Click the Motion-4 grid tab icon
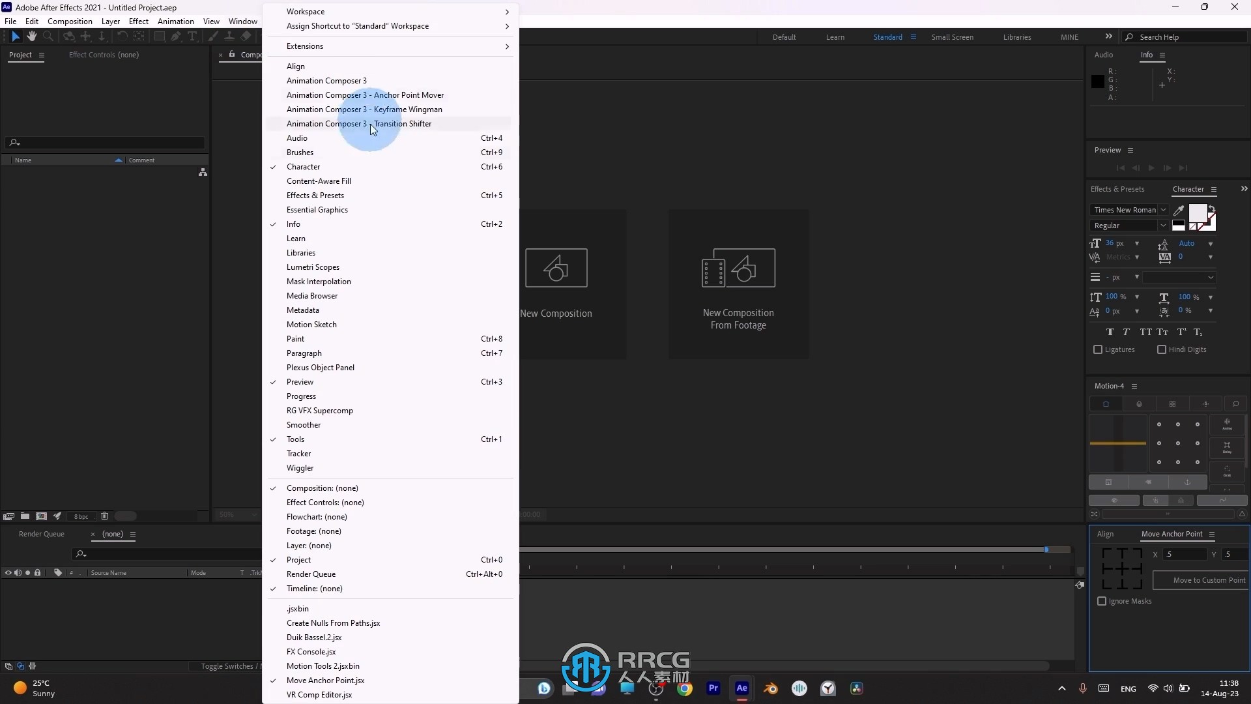1251x704 pixels. tap(1172, 404)
